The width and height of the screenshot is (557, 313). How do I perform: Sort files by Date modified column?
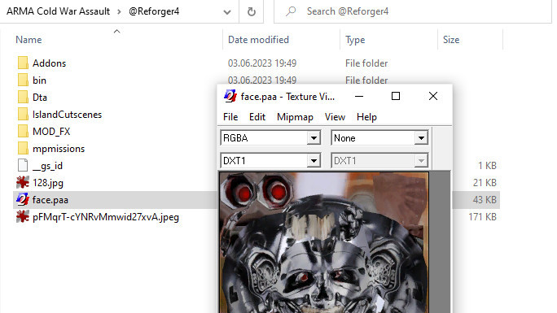pos(258,40)
